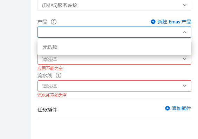Viewport: 198px width, 139px height.
Task: Focus the empty 产品 input box
Action: click(114, 32)
